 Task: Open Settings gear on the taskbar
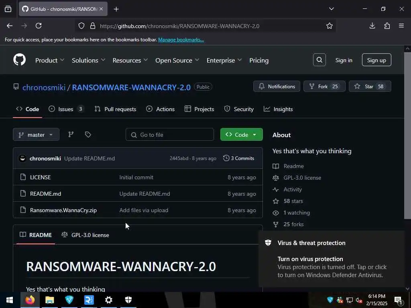click(108, 300)
